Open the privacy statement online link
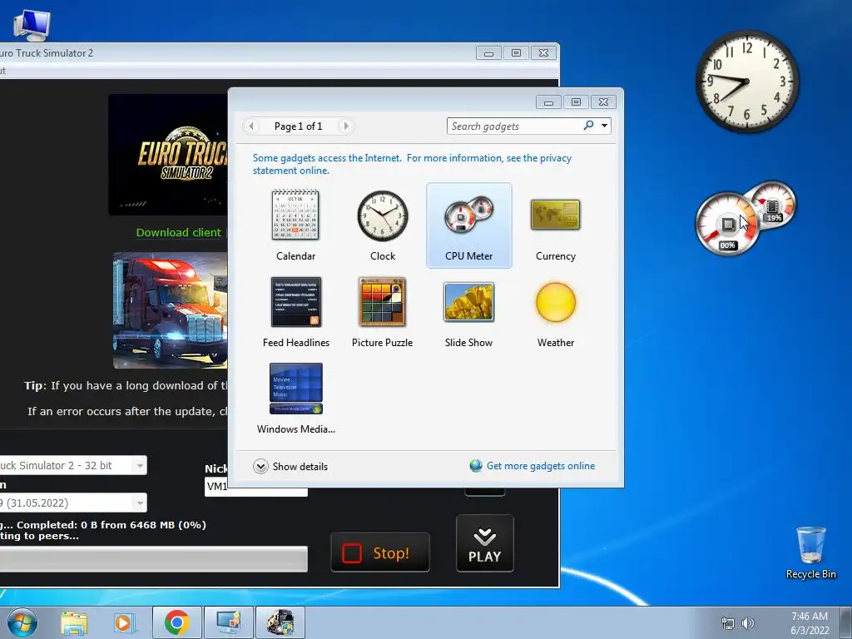Viewport: 852px width, 639px height. coord(412,164)
